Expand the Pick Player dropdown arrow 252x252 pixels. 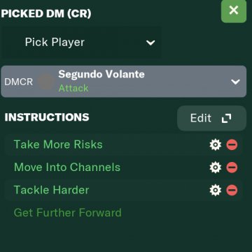point(150,43)
